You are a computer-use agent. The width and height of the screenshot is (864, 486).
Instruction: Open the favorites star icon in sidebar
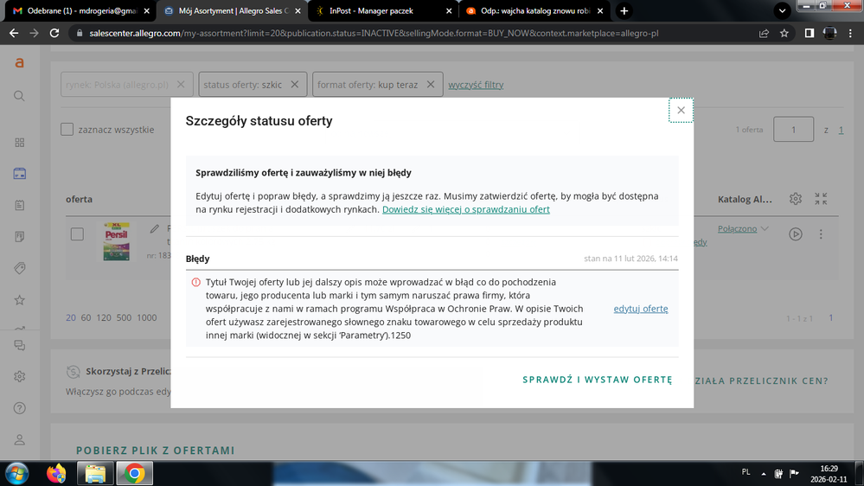click(19, 300)
